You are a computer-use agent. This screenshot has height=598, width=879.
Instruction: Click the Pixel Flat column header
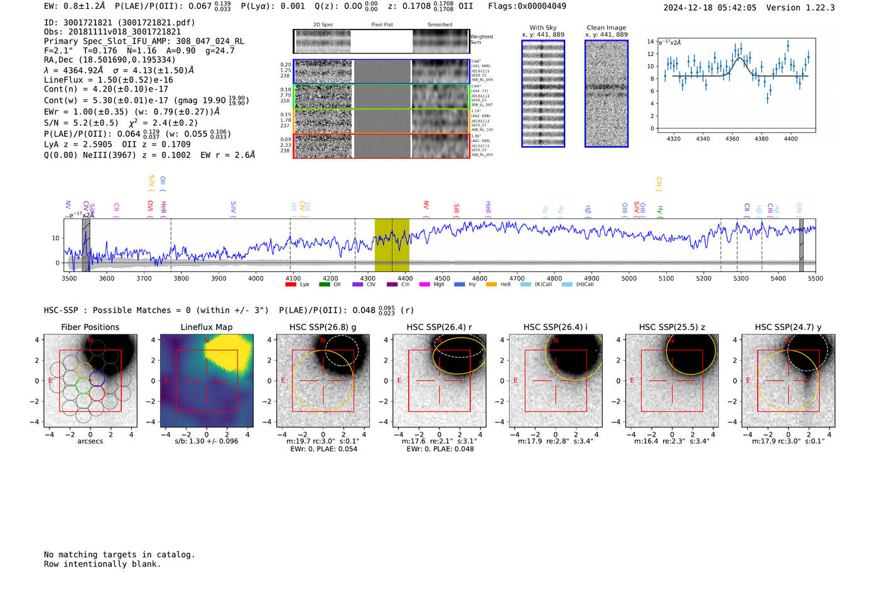click(382, 25)
